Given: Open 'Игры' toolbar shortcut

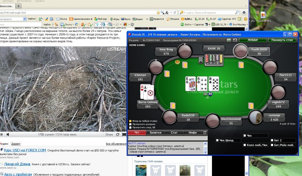Looking at the screenshot, I should click(x=114, y=19).
